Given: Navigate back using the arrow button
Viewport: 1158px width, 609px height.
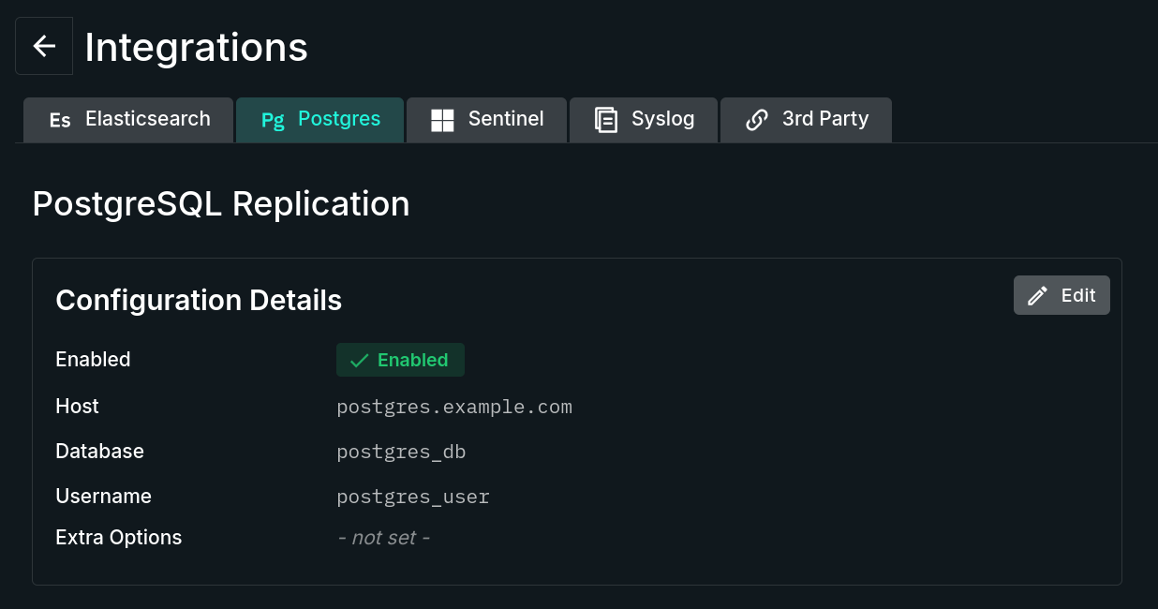Looking at the screenshot, I should click(44, 45).
